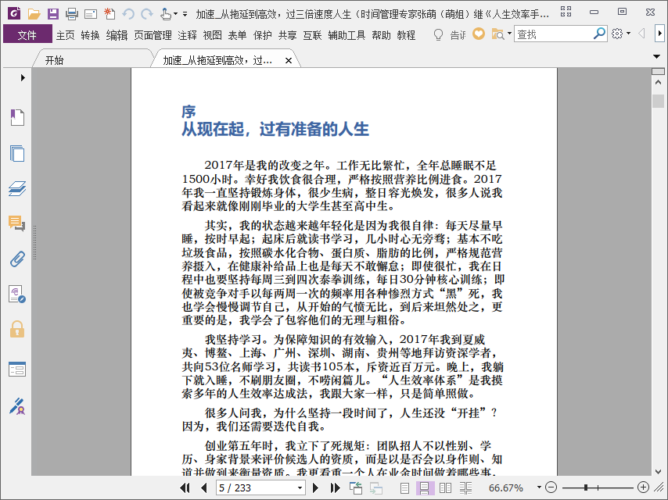
Task: Enable single page view mode
Action: [x=404, y=488]
